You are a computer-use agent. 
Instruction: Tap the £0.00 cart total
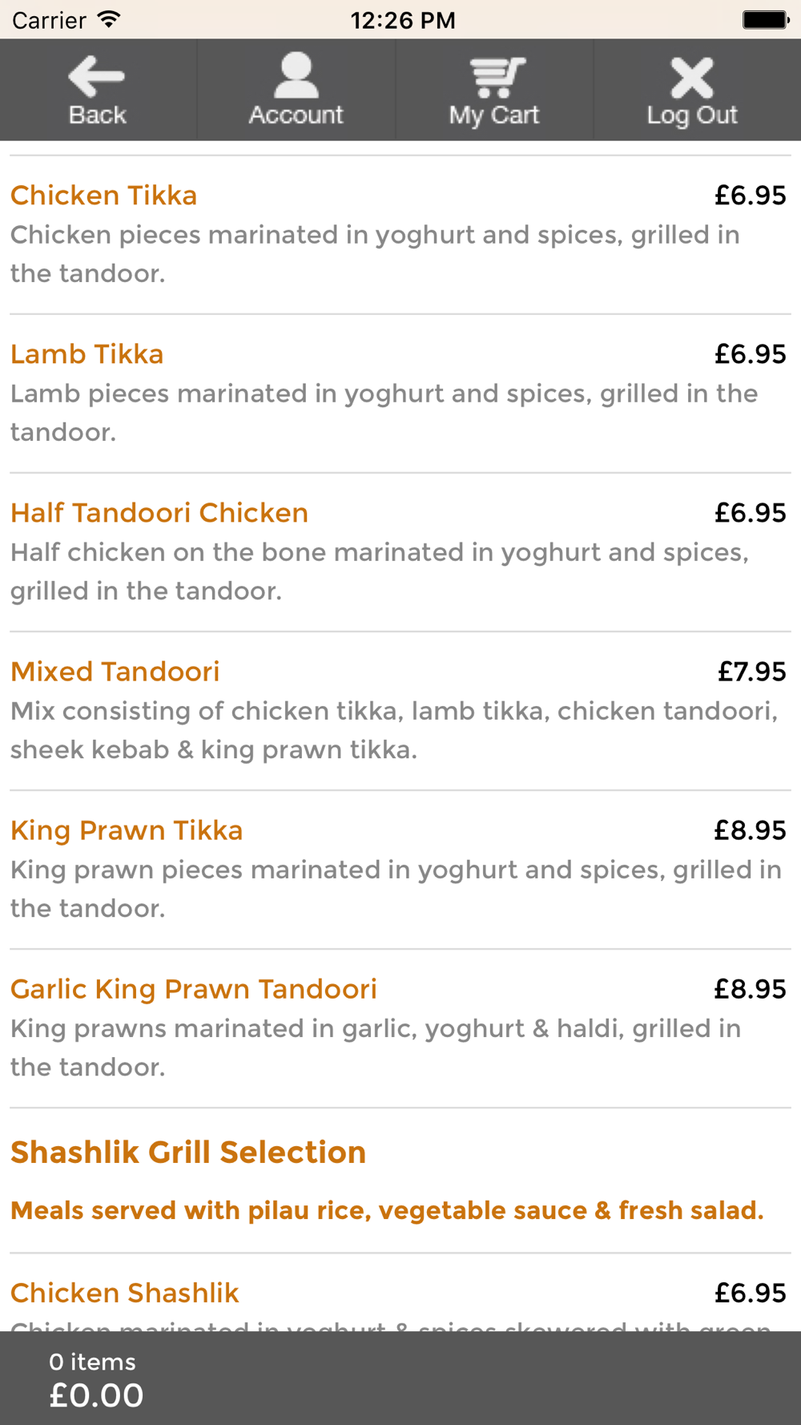(x=96, y=1395)
